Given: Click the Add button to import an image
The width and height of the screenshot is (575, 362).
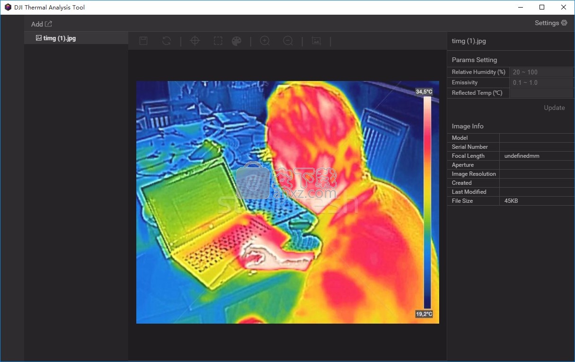Looking at the screenshot, I should coord(42,24).
